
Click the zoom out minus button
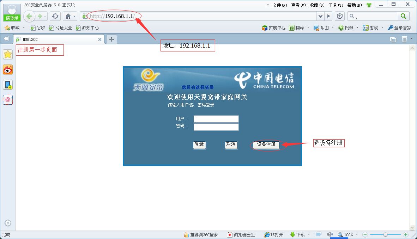click(365, 235)
